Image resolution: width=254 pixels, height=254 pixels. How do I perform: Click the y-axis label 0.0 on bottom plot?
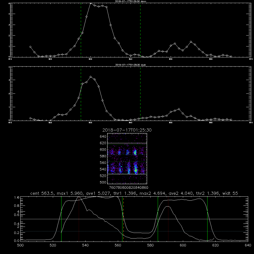click(x=17, y=241)
